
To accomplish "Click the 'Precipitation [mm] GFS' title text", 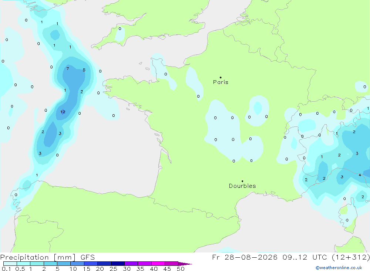I will [x=47, y=257].
